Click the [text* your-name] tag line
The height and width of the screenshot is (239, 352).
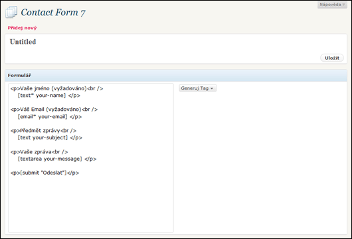[x=49, y=96]
